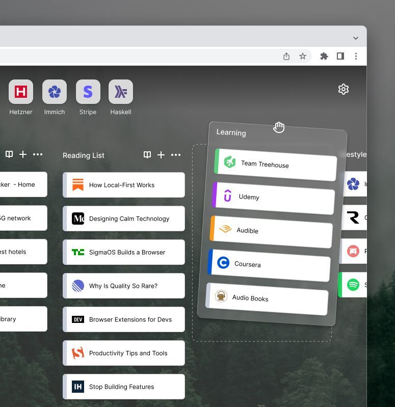
Task: Click the Indie Hackers IH favicon
Action: pyautogui.click(x=78, y=387)
